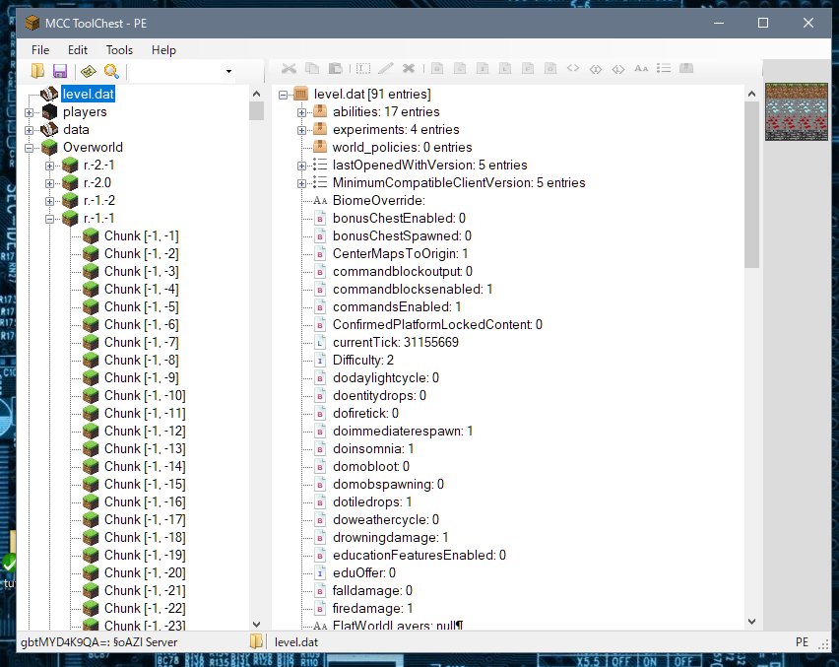The image size is (839, 667).
Task: Add a Long Array tag (bracketed L icon)
Action: 618,69
